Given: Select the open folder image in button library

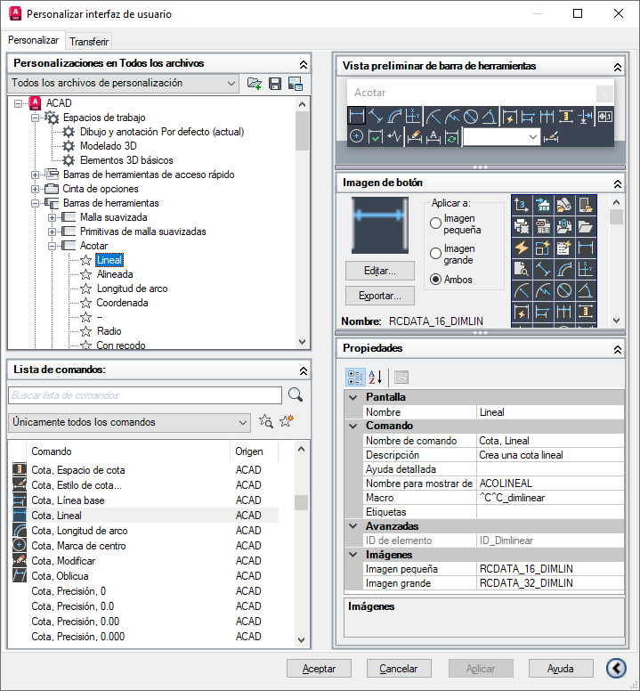Looking at the screenshot, I should point(586,226).
